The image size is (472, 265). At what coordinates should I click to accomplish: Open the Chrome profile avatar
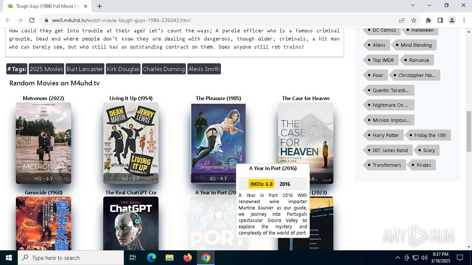click(x=452, y=20)
